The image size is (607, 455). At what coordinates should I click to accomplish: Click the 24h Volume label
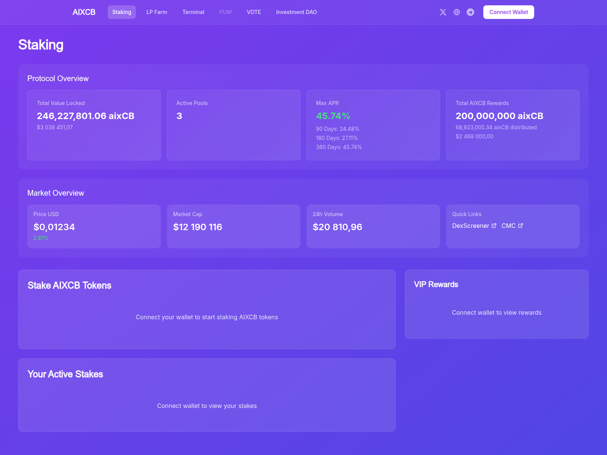coord(327,214)
